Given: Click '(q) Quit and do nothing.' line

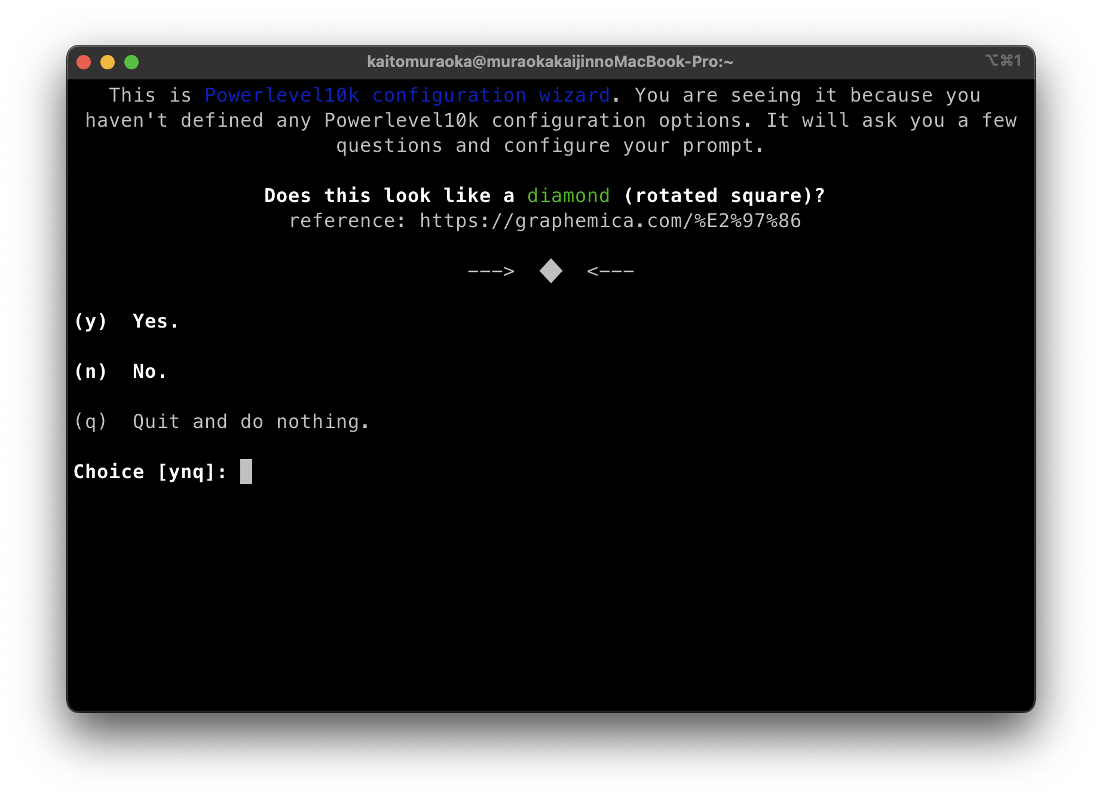Looking at the screenshot, I should (222, 422).
